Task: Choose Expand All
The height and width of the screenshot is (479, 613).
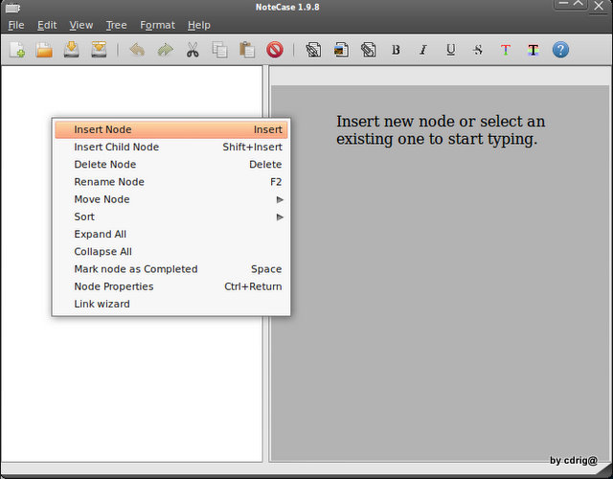Action: tap(171, 234)
